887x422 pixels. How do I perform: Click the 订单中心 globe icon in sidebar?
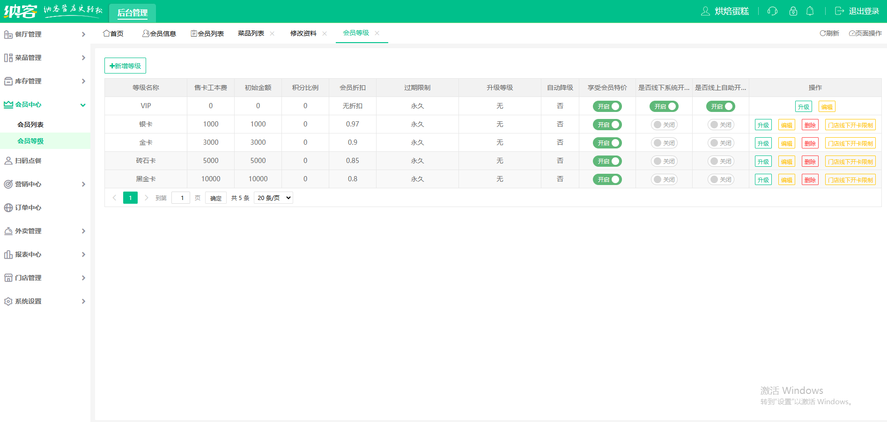point(8,207)
